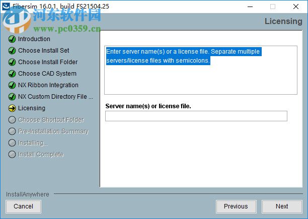
Task: Click the gray circle beside Installing...
Action: (12, 143)
